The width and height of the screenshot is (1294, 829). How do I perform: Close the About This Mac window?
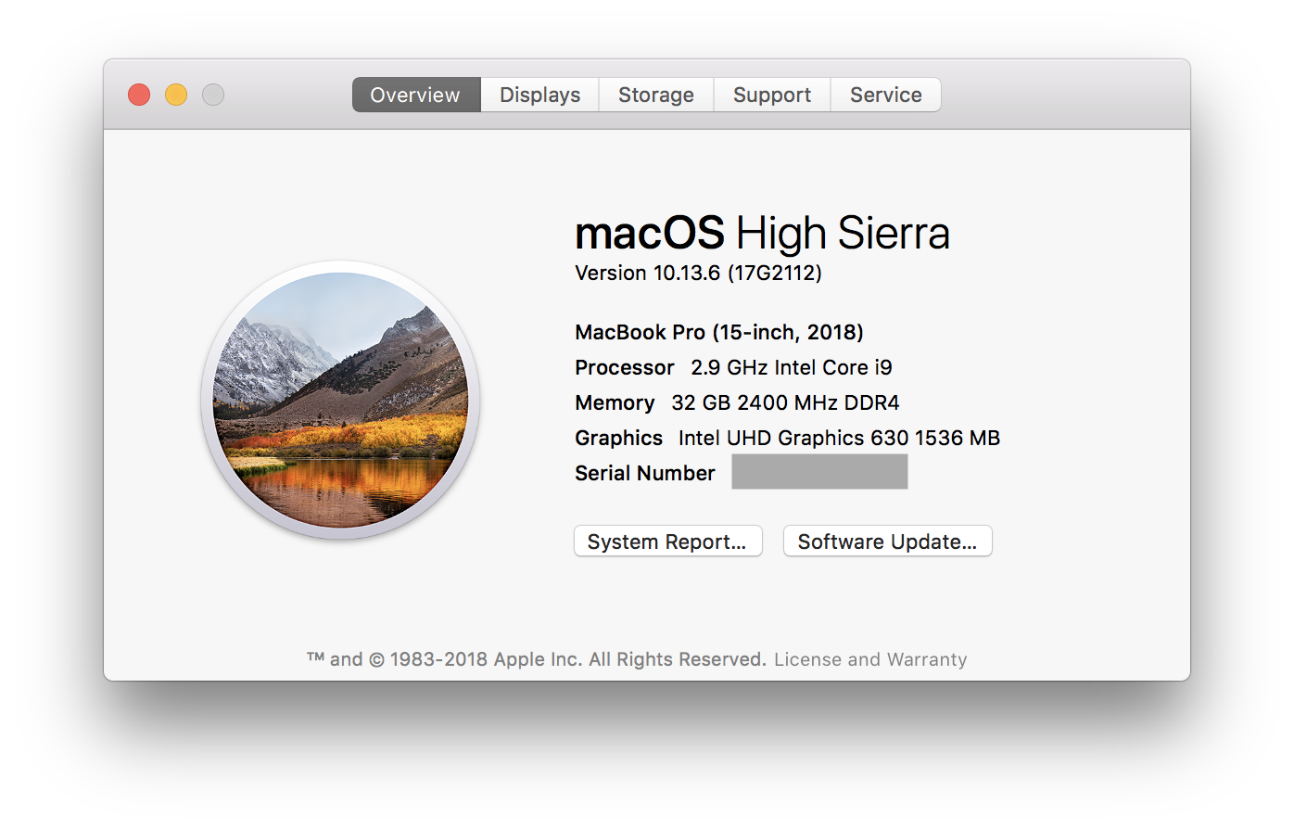coord(138,94)
